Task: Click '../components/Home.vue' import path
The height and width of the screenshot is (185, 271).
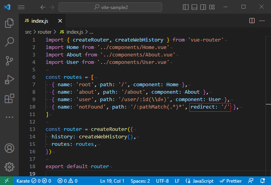Action: coord(133,47)
